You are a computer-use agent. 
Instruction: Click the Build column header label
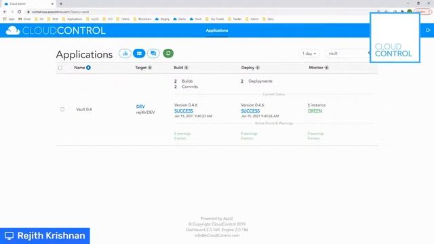(178, 68)
